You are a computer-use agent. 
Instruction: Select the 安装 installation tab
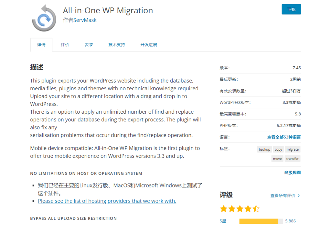click(89, 45)
